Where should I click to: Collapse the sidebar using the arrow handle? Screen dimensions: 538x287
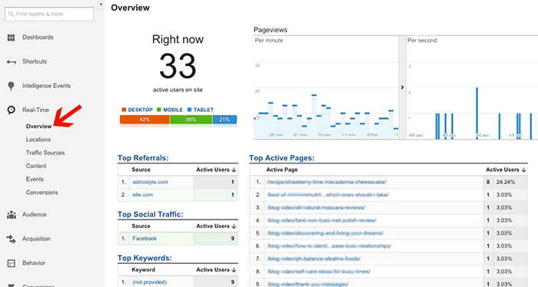pos(101,5)
